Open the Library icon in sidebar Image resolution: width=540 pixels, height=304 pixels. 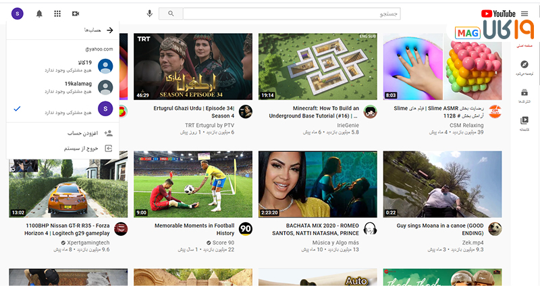tap(524, 121)
